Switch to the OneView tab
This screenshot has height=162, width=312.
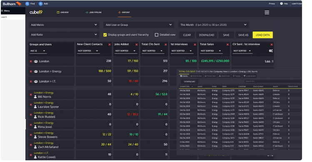62,13
